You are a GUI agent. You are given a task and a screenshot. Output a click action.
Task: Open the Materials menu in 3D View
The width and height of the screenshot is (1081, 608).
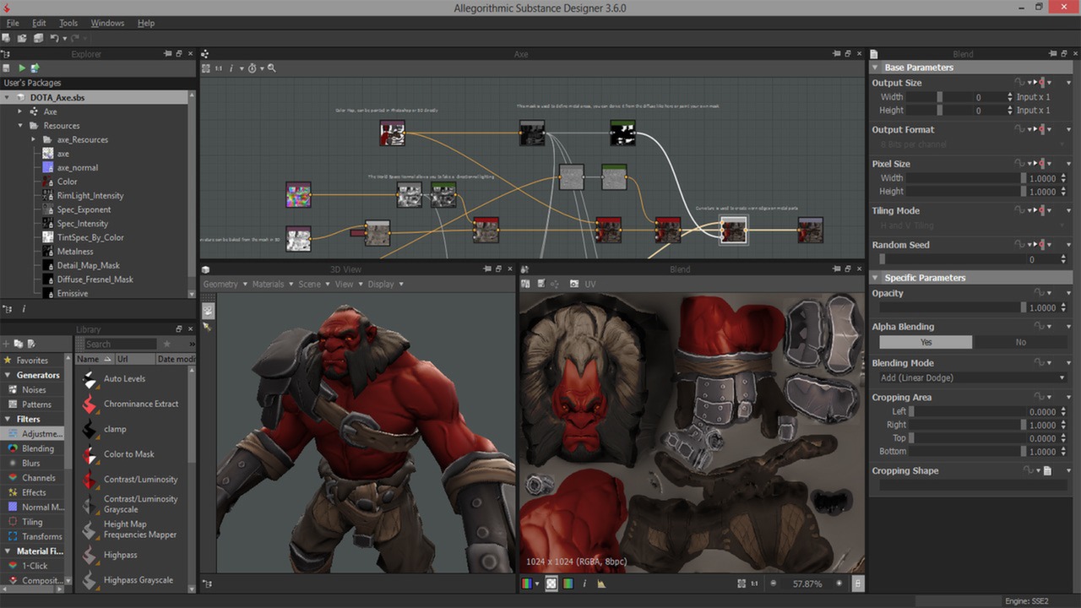[273, 285]
